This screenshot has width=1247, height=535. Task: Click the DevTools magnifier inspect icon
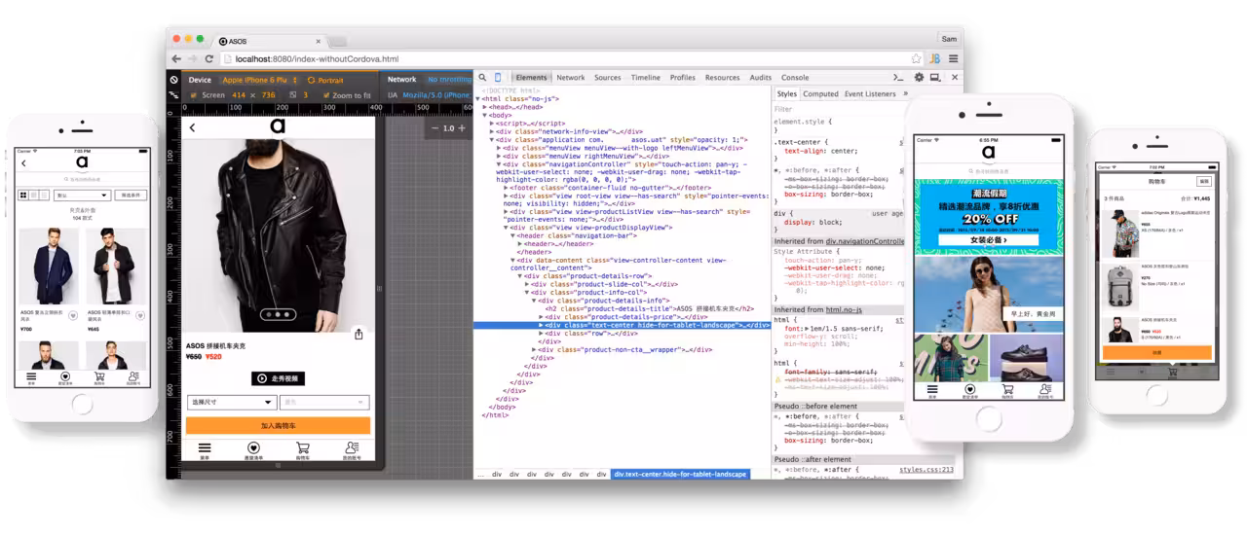[x=481, y=78]
